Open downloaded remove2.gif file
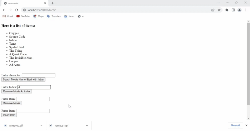Viewport: 250px width, 131px height. [16, 125]
